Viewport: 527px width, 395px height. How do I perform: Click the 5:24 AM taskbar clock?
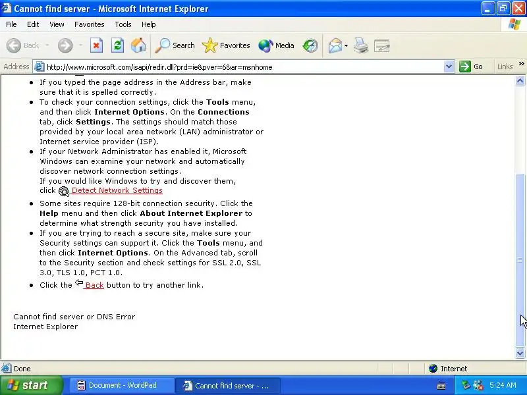point(503,385)
